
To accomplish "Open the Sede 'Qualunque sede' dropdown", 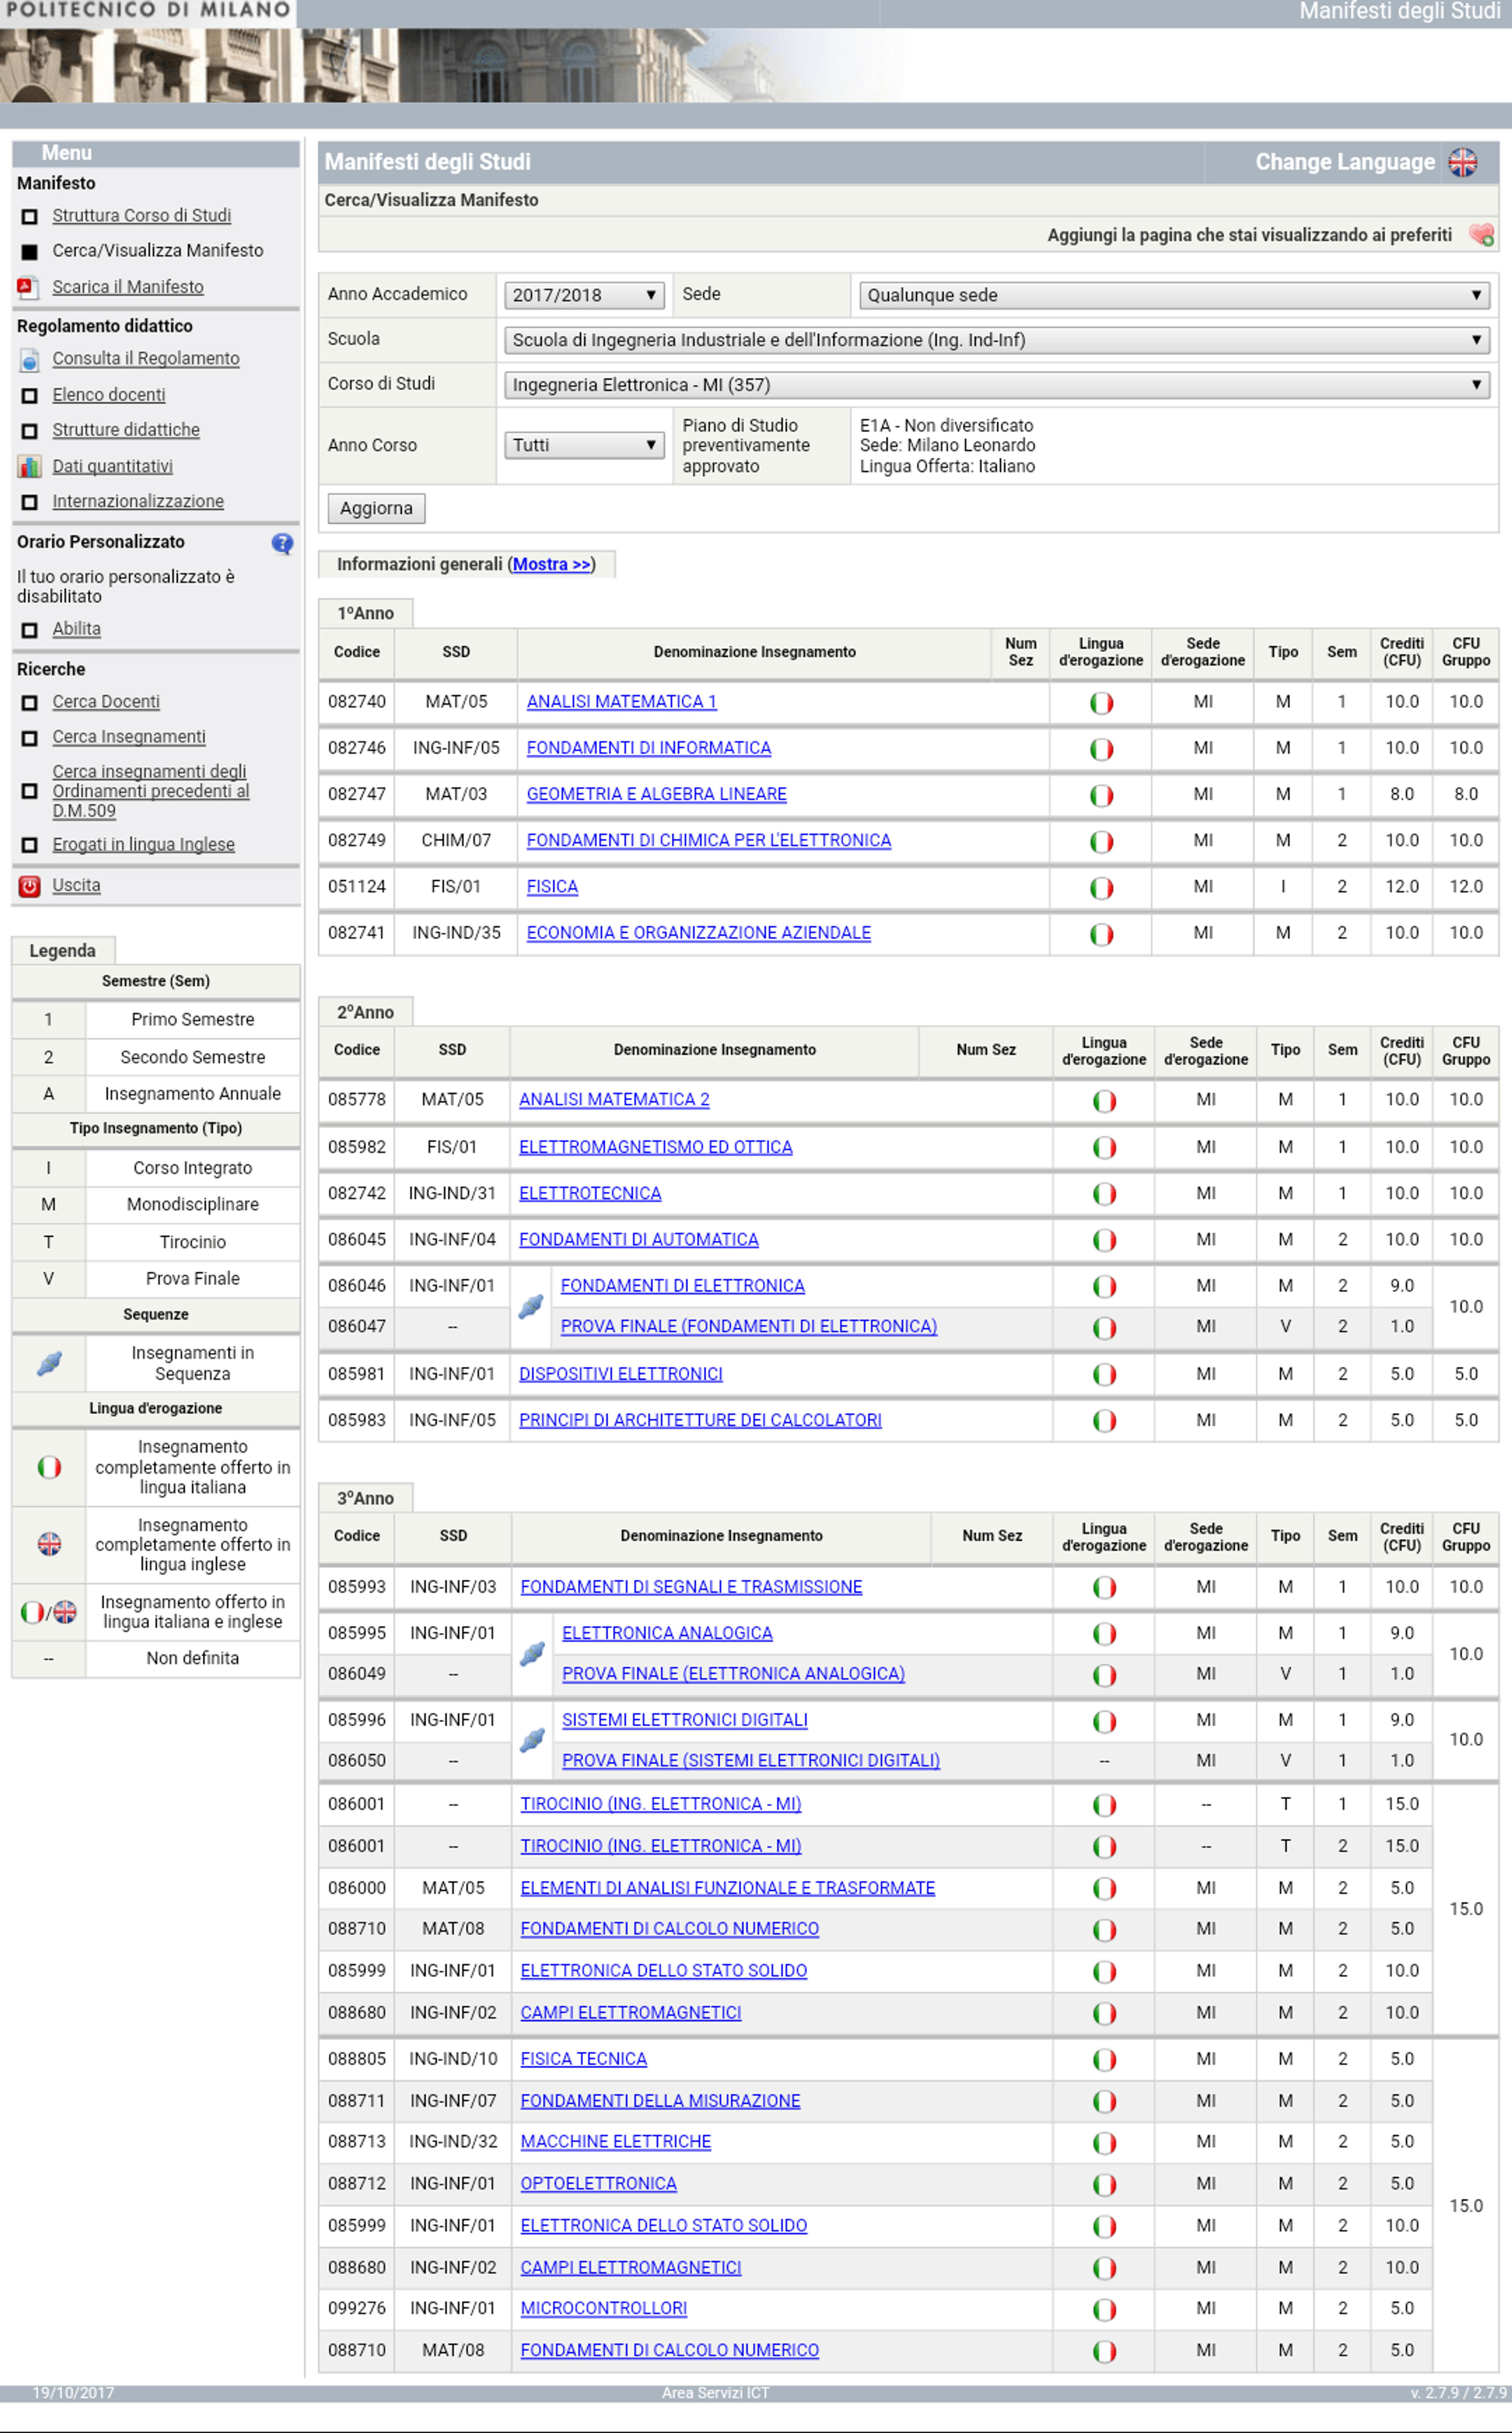I will point(1174,295).
